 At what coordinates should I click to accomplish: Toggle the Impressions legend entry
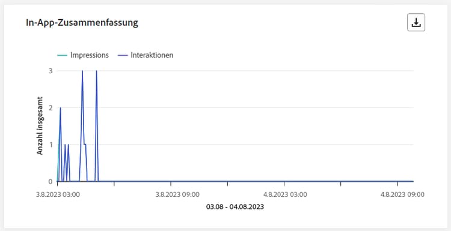[x=83, y=55]
